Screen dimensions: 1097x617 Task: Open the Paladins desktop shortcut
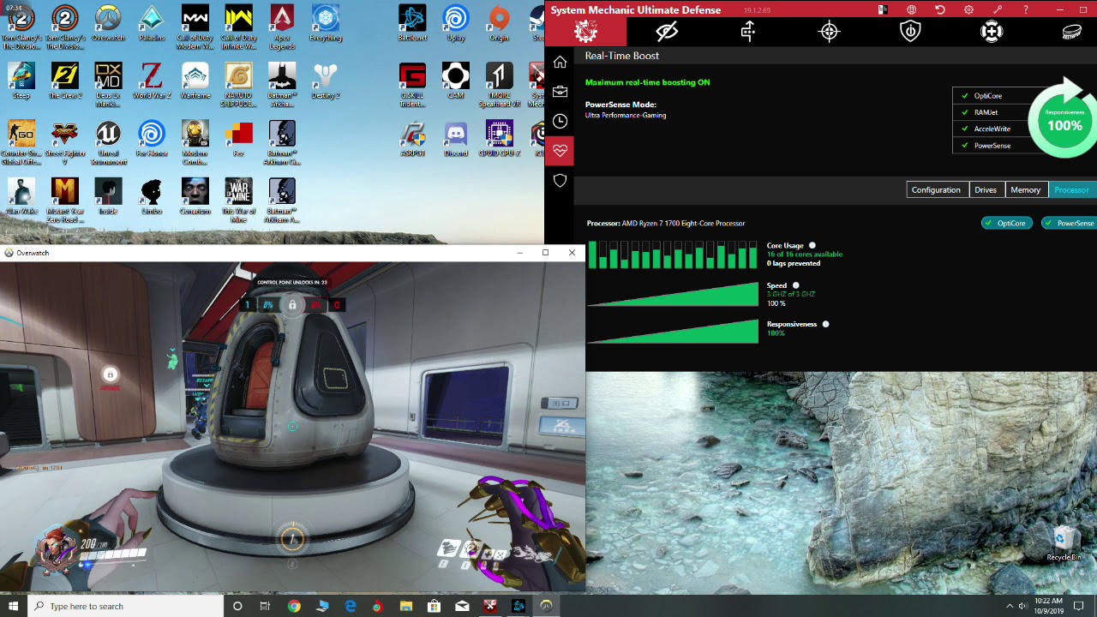coord(152,23)
